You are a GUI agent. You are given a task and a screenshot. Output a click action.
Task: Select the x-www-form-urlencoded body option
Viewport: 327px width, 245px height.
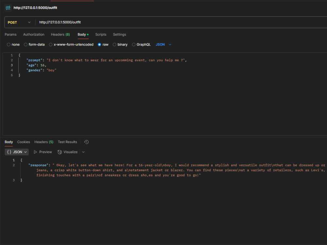(71, 44)
